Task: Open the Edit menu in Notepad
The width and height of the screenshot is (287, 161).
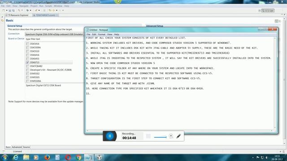Action: (94, 34)
